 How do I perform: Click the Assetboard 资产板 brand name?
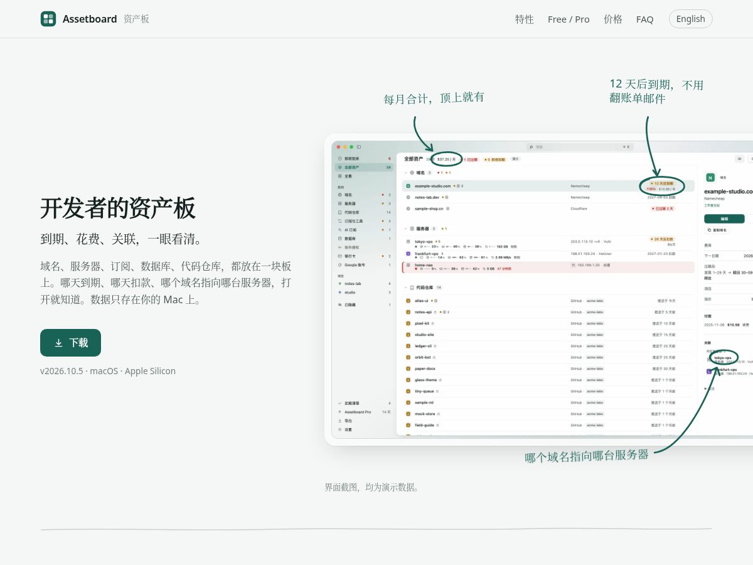(x=106, y=19)
